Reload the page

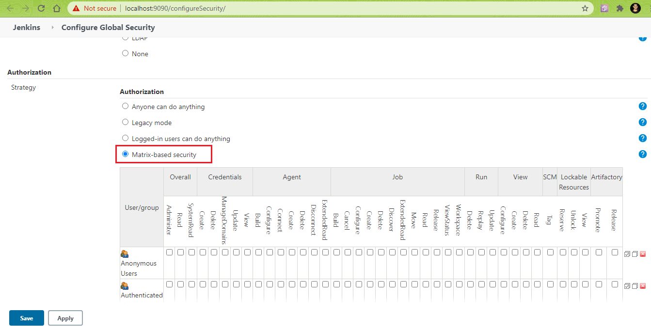[41, 8]
